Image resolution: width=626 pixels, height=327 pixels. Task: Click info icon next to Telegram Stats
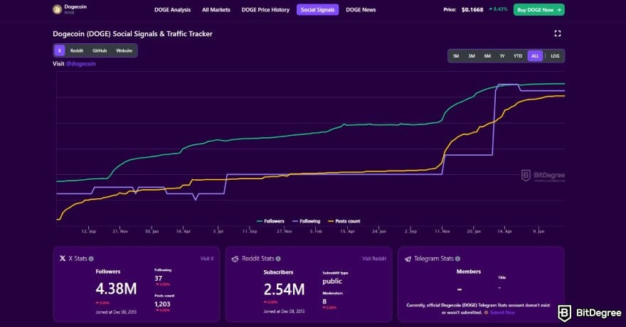pos(457,259)
